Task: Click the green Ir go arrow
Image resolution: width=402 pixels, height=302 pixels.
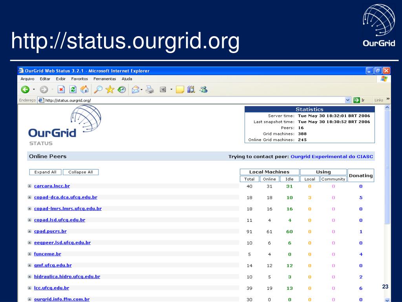Action: point(356,100)
